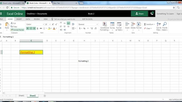Switch to the VIEW tab
Screen dimensions: 182x102
pyautogui.click(x=45, y=19)
